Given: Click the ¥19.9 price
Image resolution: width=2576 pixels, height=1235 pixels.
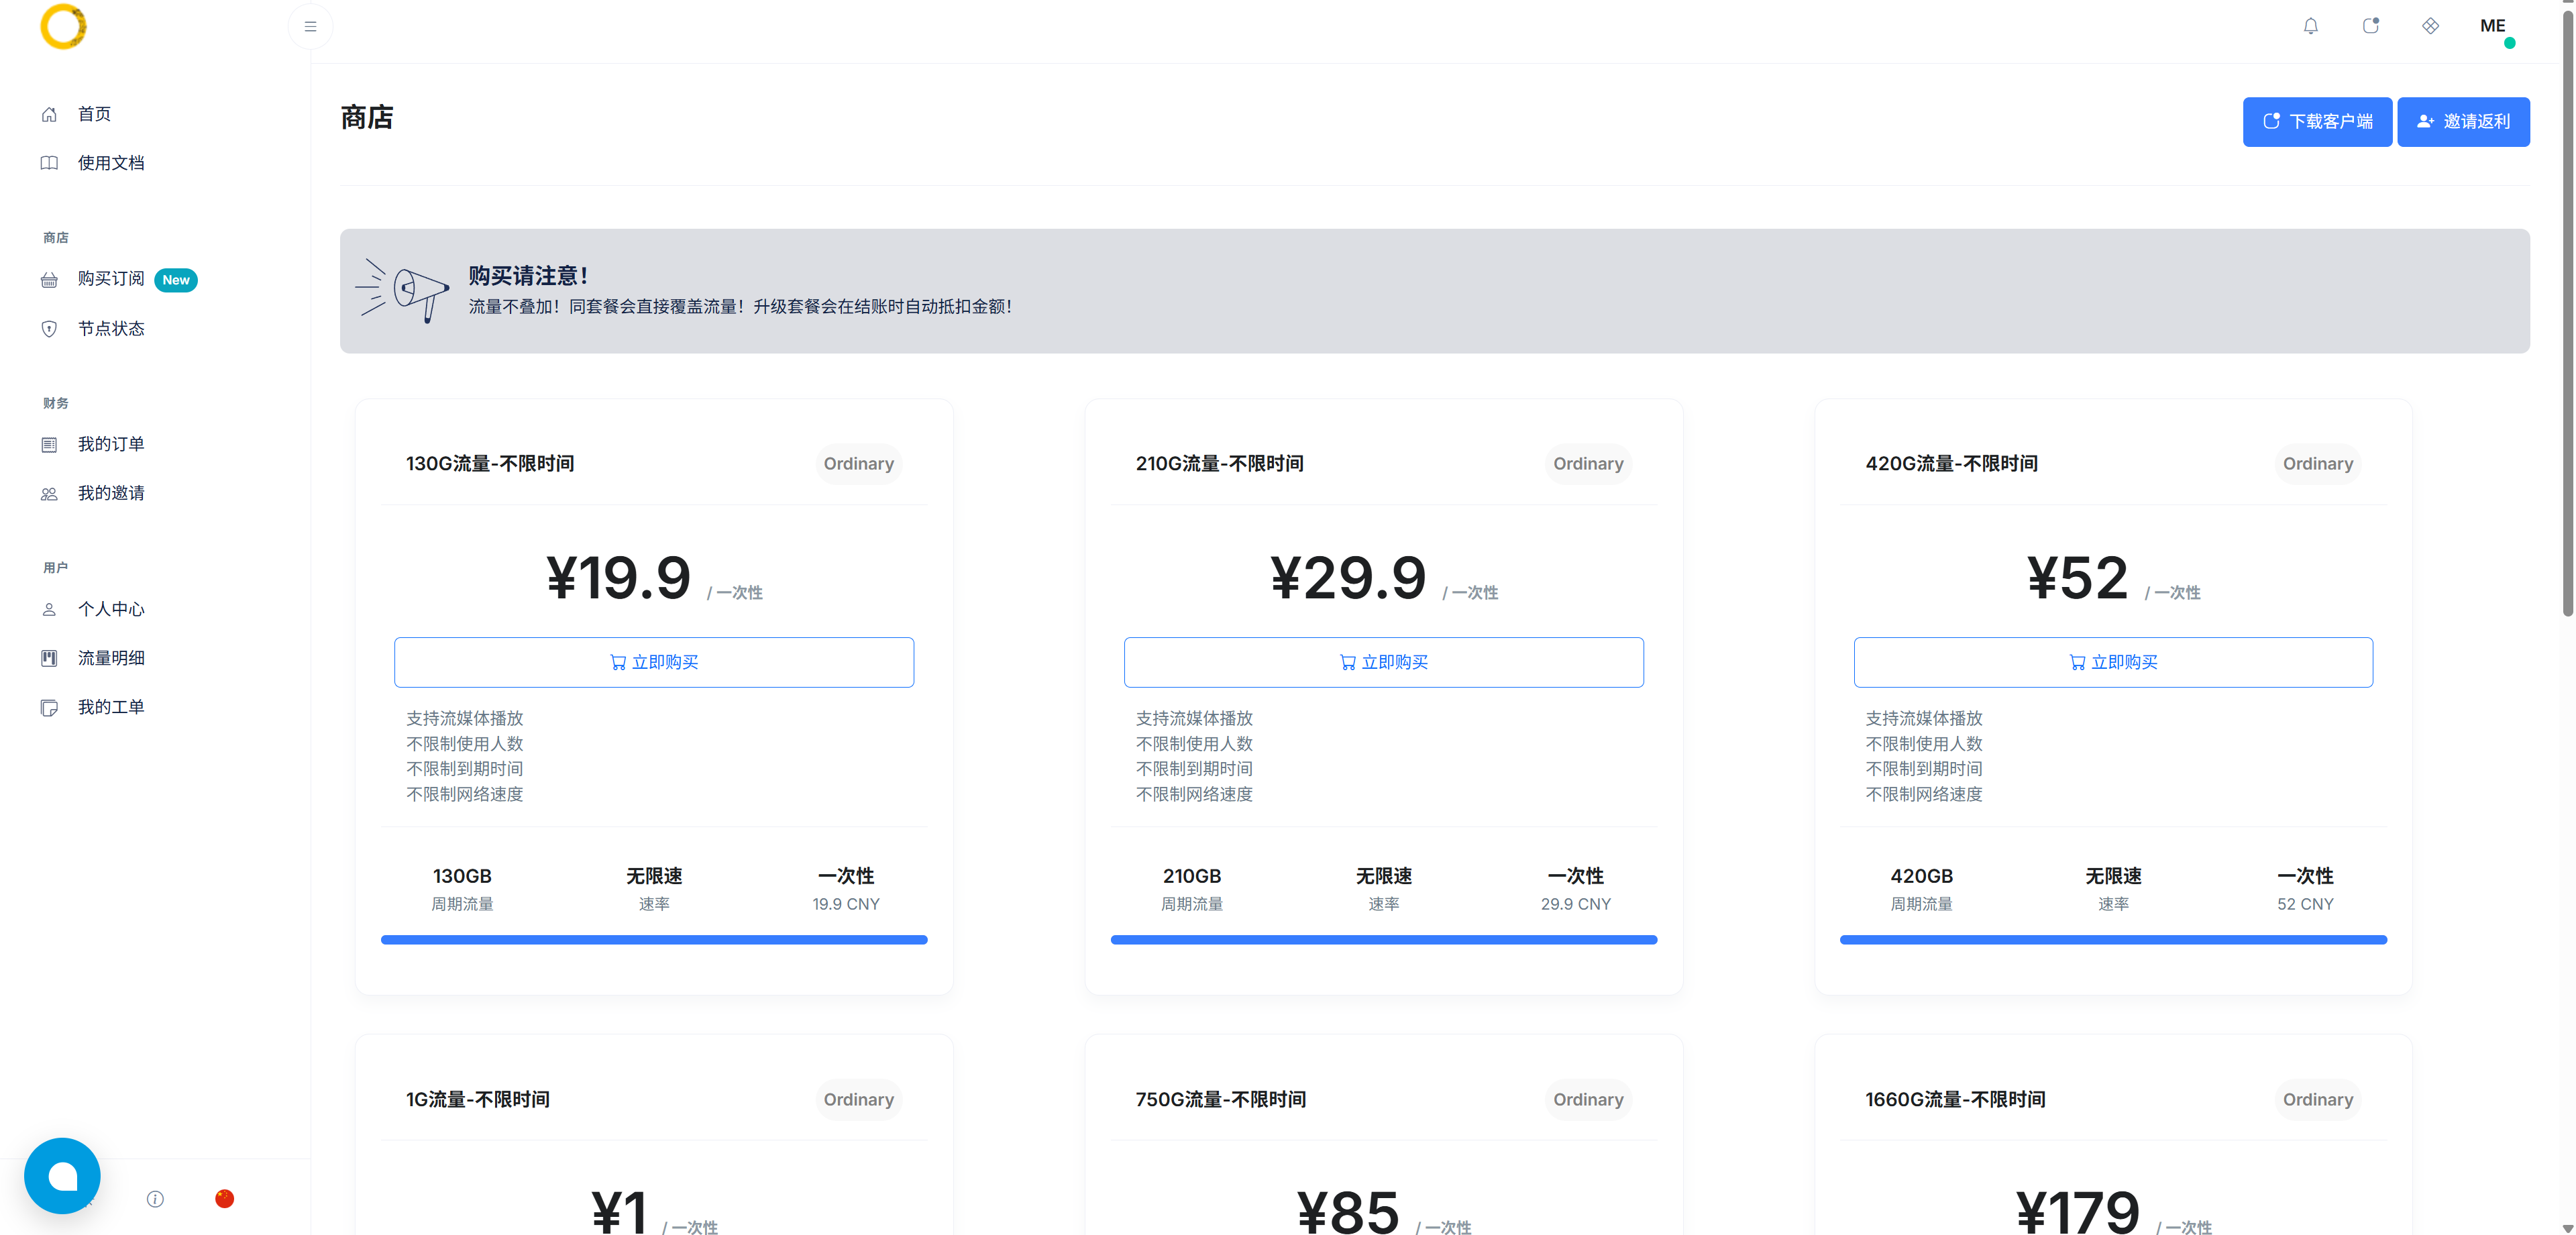Looking at the screenshot, I should 619,578.
